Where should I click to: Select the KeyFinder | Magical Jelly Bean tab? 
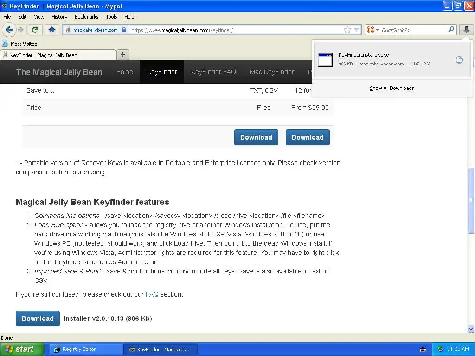[58, 55]
